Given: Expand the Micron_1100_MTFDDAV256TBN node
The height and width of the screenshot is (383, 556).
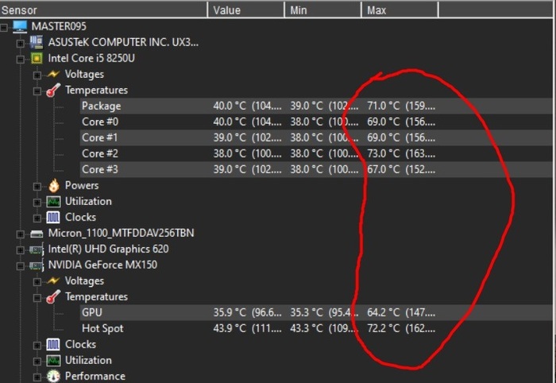Looking at the screenshot, I should 20,234.
